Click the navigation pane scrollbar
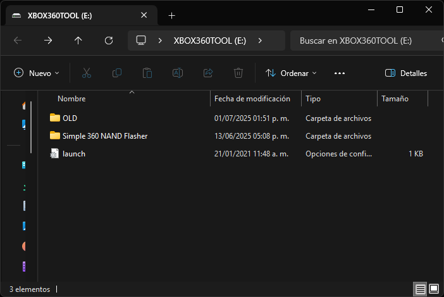The image size is (444, 297). coord(30,127)
